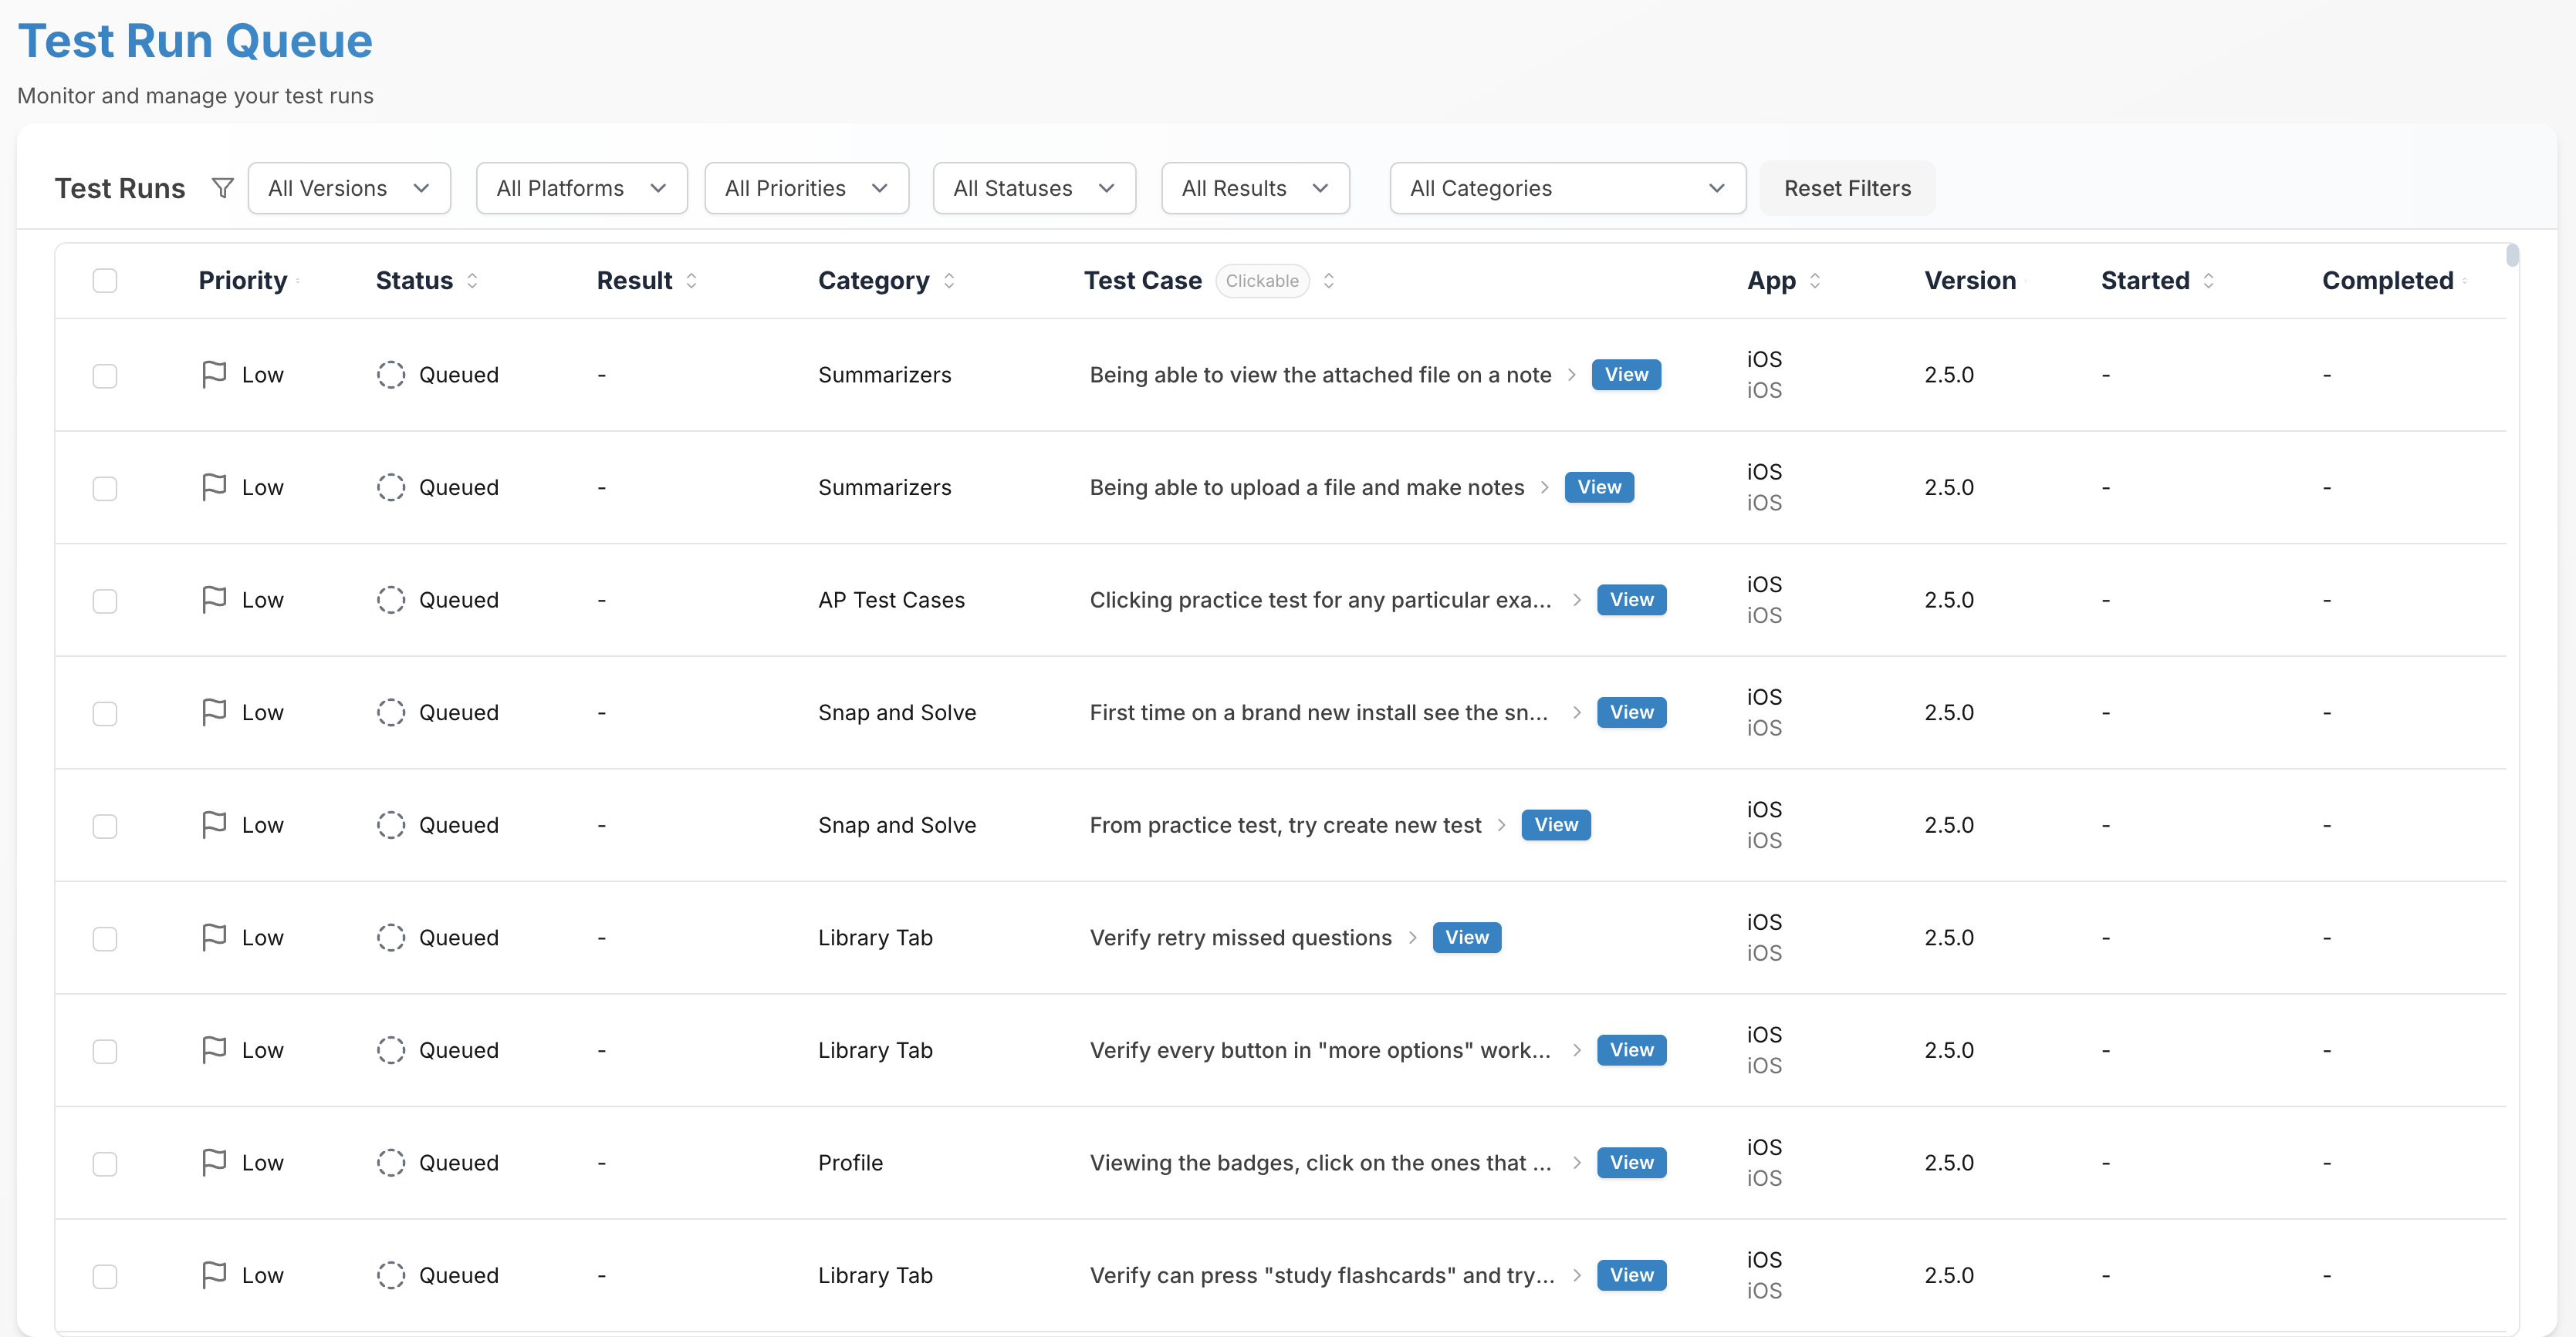Click the filter funnel icon beside Test Runs
The height and width of the screenshot is (1337, 2576).
point(223,188)
